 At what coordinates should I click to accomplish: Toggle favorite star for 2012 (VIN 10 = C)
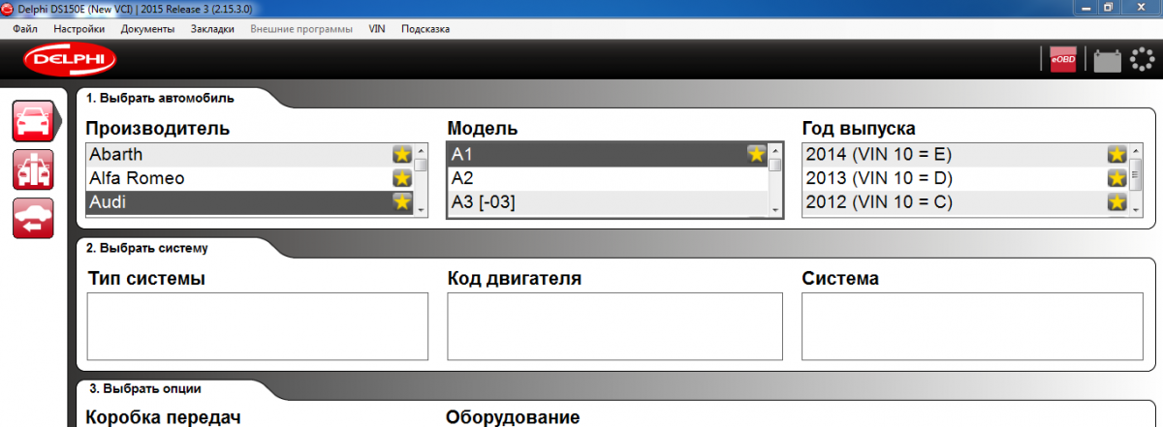click(x=1117, y=202)
